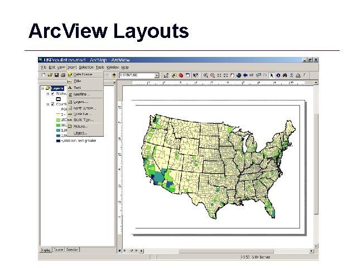
Task: Open the Tools menu
Action: pos(100,67)
